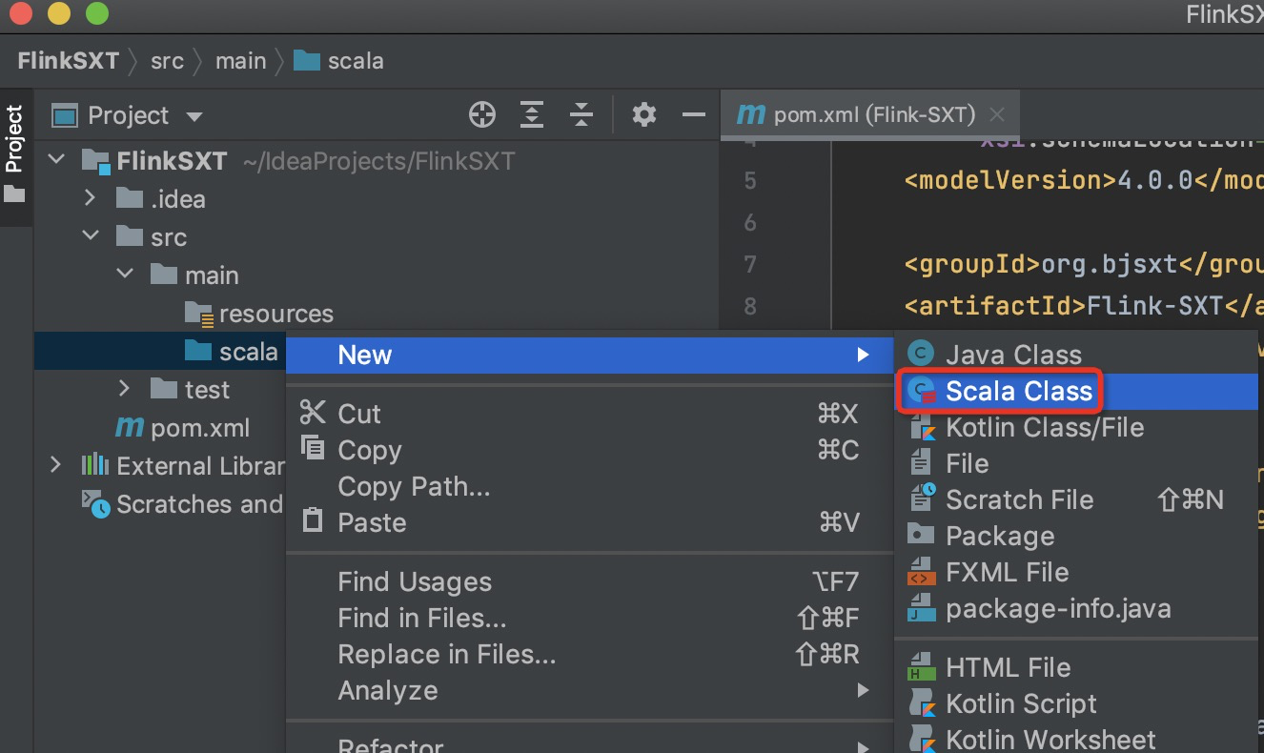Click line number 7 in editor gutter
Image resolution: width=1264 pixels, height=753 pixels.
point(749,264)
